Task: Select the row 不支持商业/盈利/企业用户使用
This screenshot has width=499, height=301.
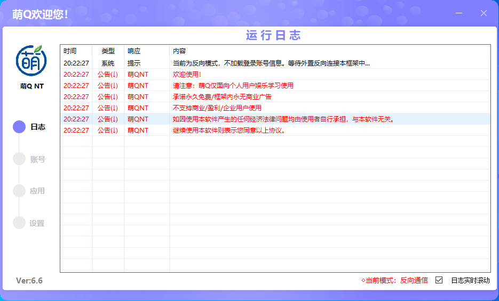Action: click(x=275, y=108)
